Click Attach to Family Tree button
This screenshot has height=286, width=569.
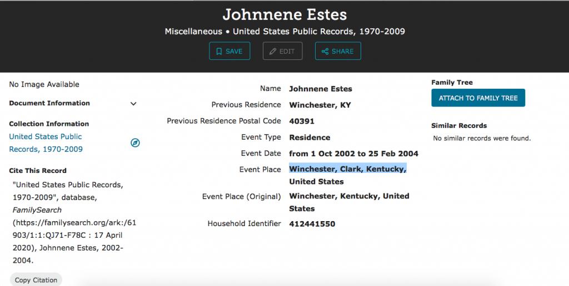478,98
